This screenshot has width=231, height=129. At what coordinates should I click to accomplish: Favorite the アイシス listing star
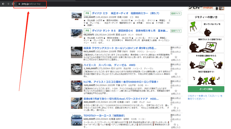point(176,91)
